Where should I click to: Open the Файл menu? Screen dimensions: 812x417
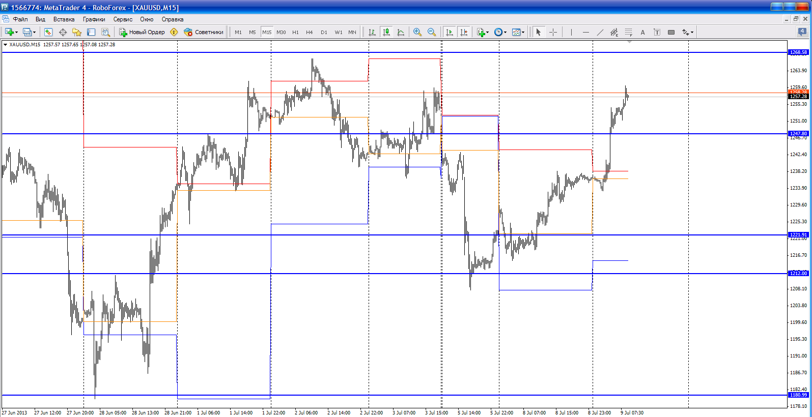coord(20,19)
